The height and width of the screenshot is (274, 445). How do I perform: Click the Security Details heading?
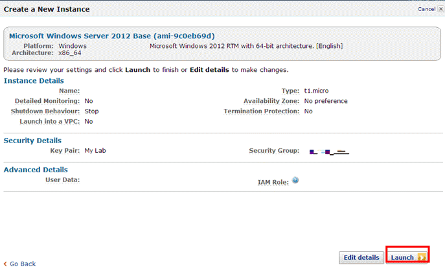32,141
